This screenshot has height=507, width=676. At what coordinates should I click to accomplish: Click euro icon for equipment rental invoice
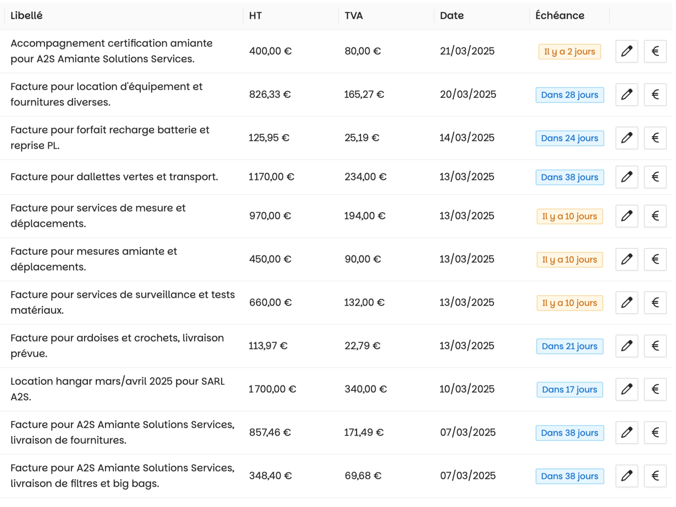[x=655, y=95]
